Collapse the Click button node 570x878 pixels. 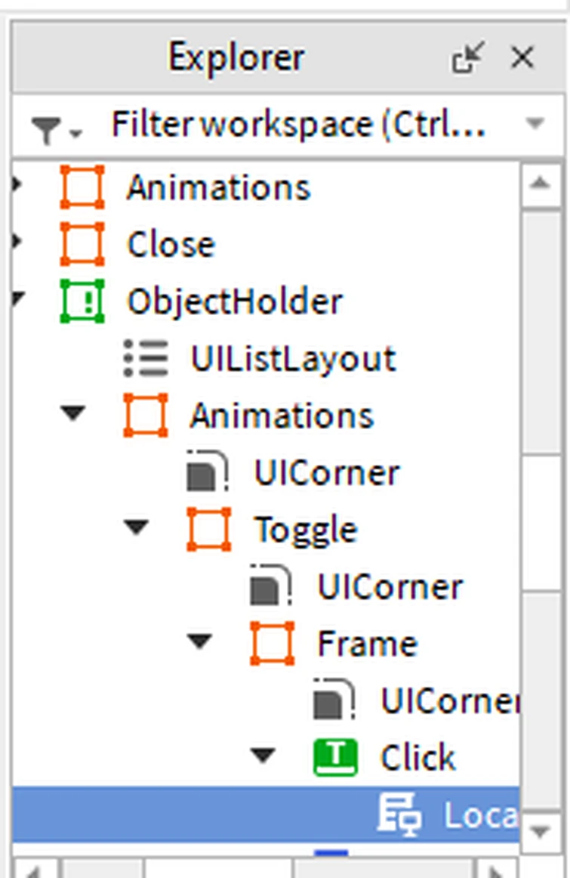pos(263,756)
